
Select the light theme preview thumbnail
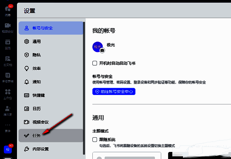click(x=127, y=155)
